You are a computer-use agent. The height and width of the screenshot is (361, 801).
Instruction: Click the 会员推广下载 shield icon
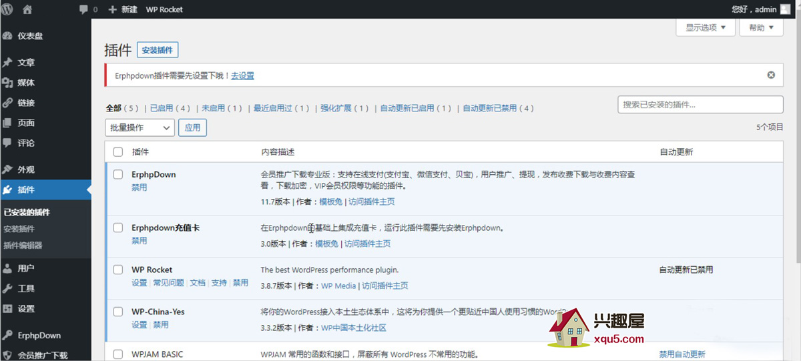[7, 355]
